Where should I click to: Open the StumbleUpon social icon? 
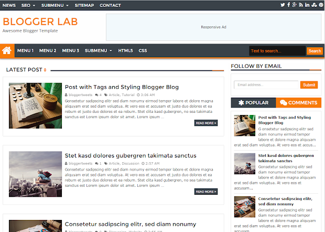click(x=314, y=5)
